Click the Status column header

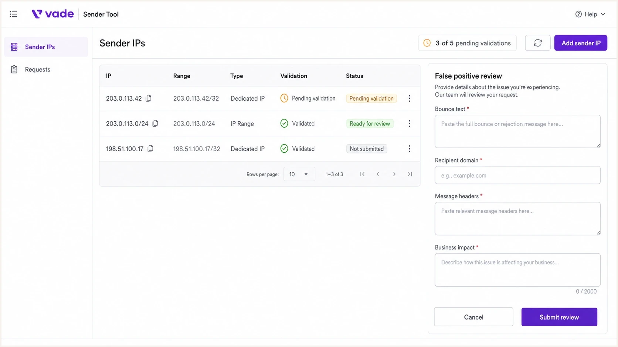(354, 76)
